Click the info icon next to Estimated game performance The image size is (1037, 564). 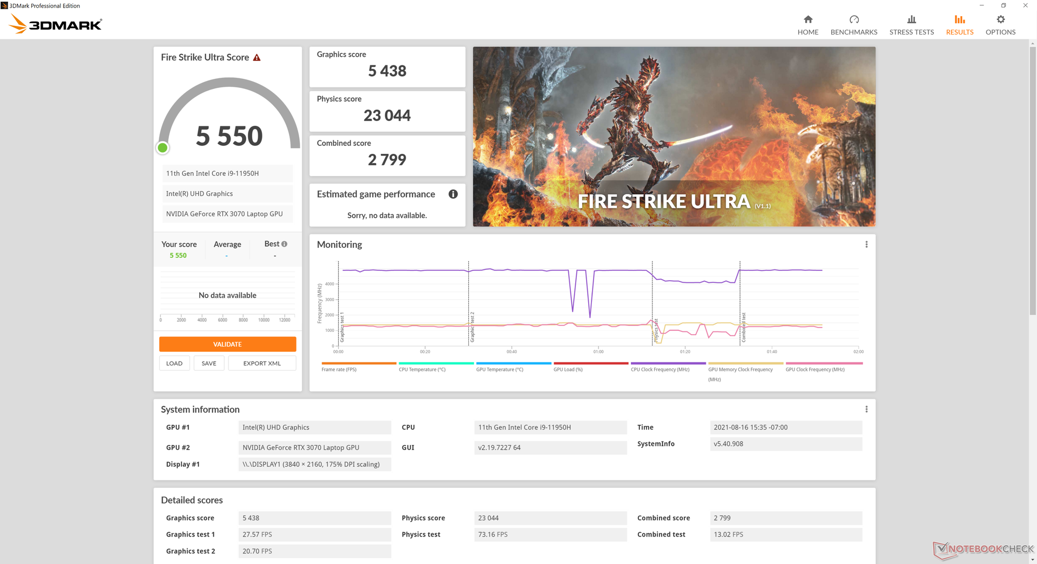[453, 194]
